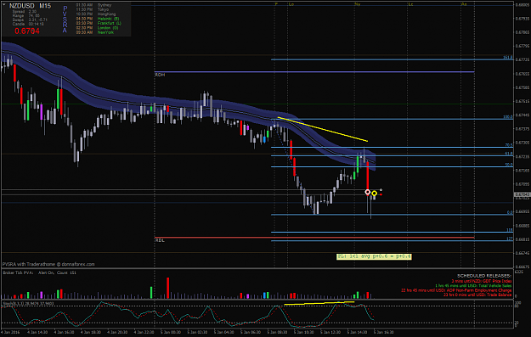Image resolution: width=531 pixels, height=337 pixels.
Task: Click the yellow PL avg text box
Action: [x=374, y=256]
